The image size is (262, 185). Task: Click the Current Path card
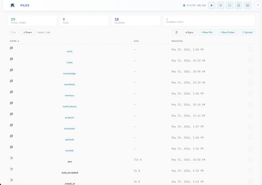click(x=209, y=21)
